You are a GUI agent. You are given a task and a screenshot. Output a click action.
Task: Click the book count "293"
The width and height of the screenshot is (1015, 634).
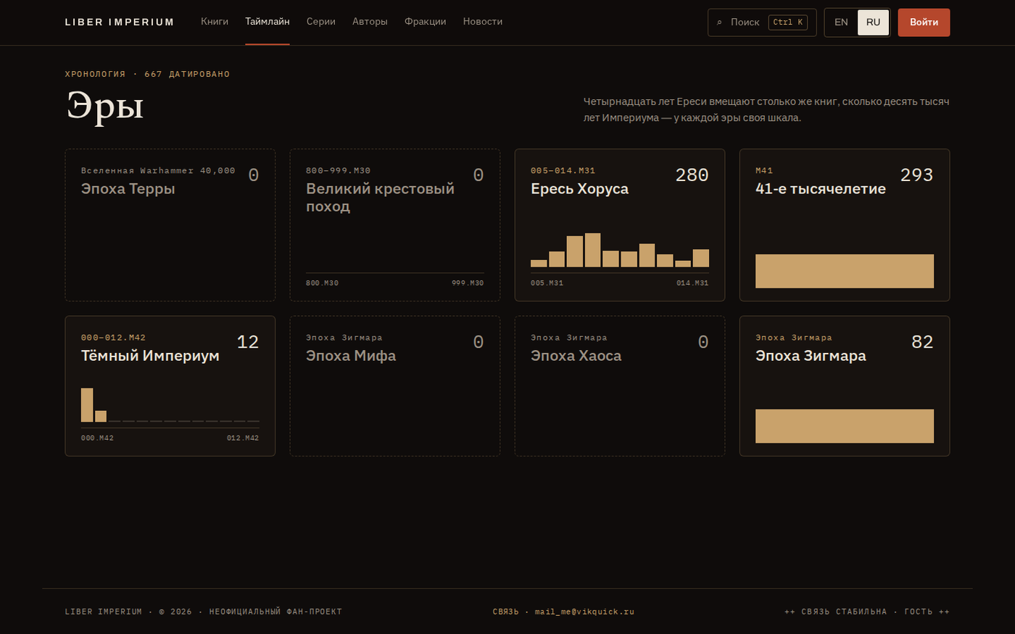tap(916, 175)
